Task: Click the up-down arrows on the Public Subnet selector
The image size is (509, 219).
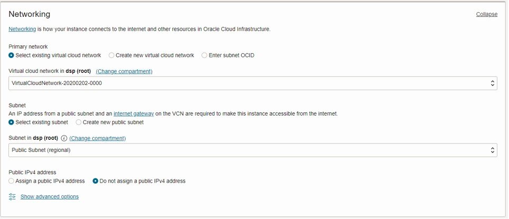Action: [493, 150]
